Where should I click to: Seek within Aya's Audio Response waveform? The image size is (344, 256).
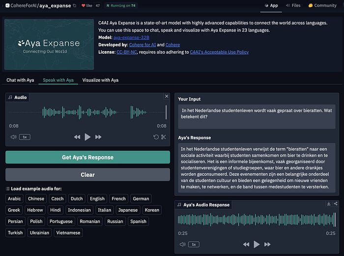pos(257,220)
